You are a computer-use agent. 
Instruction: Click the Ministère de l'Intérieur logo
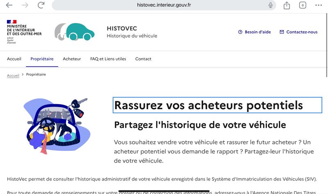point(24,32)
